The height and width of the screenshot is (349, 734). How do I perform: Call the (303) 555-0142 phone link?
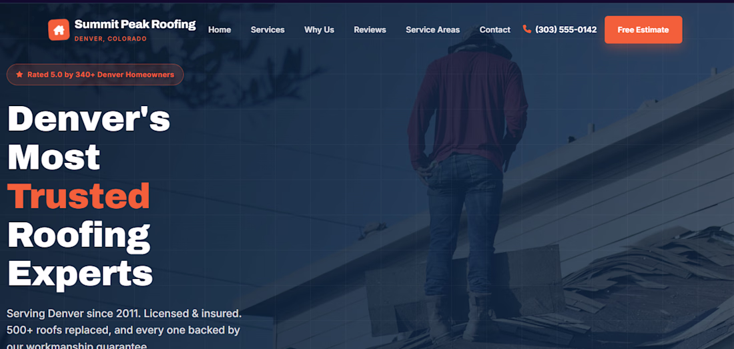point(560,30)
